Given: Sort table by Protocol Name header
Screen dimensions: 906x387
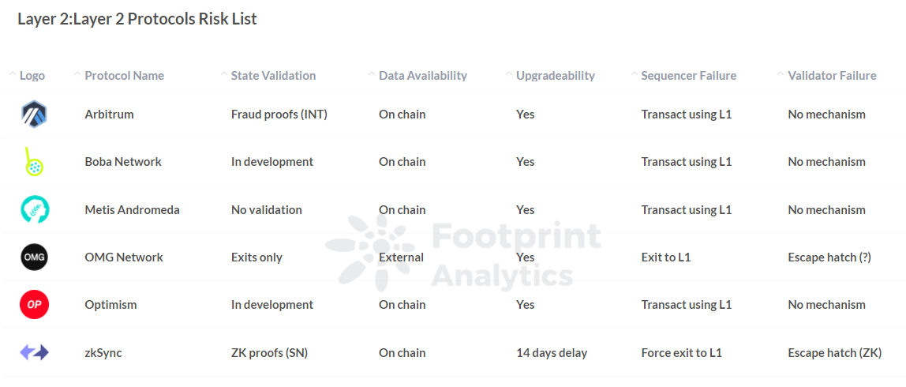Looking at the screenshot, I should coord(124,75).
